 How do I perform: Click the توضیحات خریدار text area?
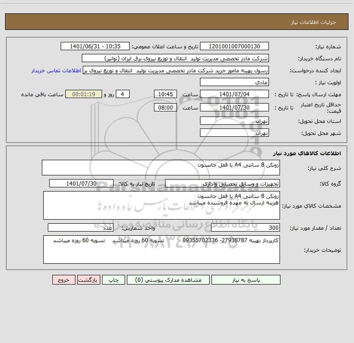pyautogui.click(x=161, y=250)
